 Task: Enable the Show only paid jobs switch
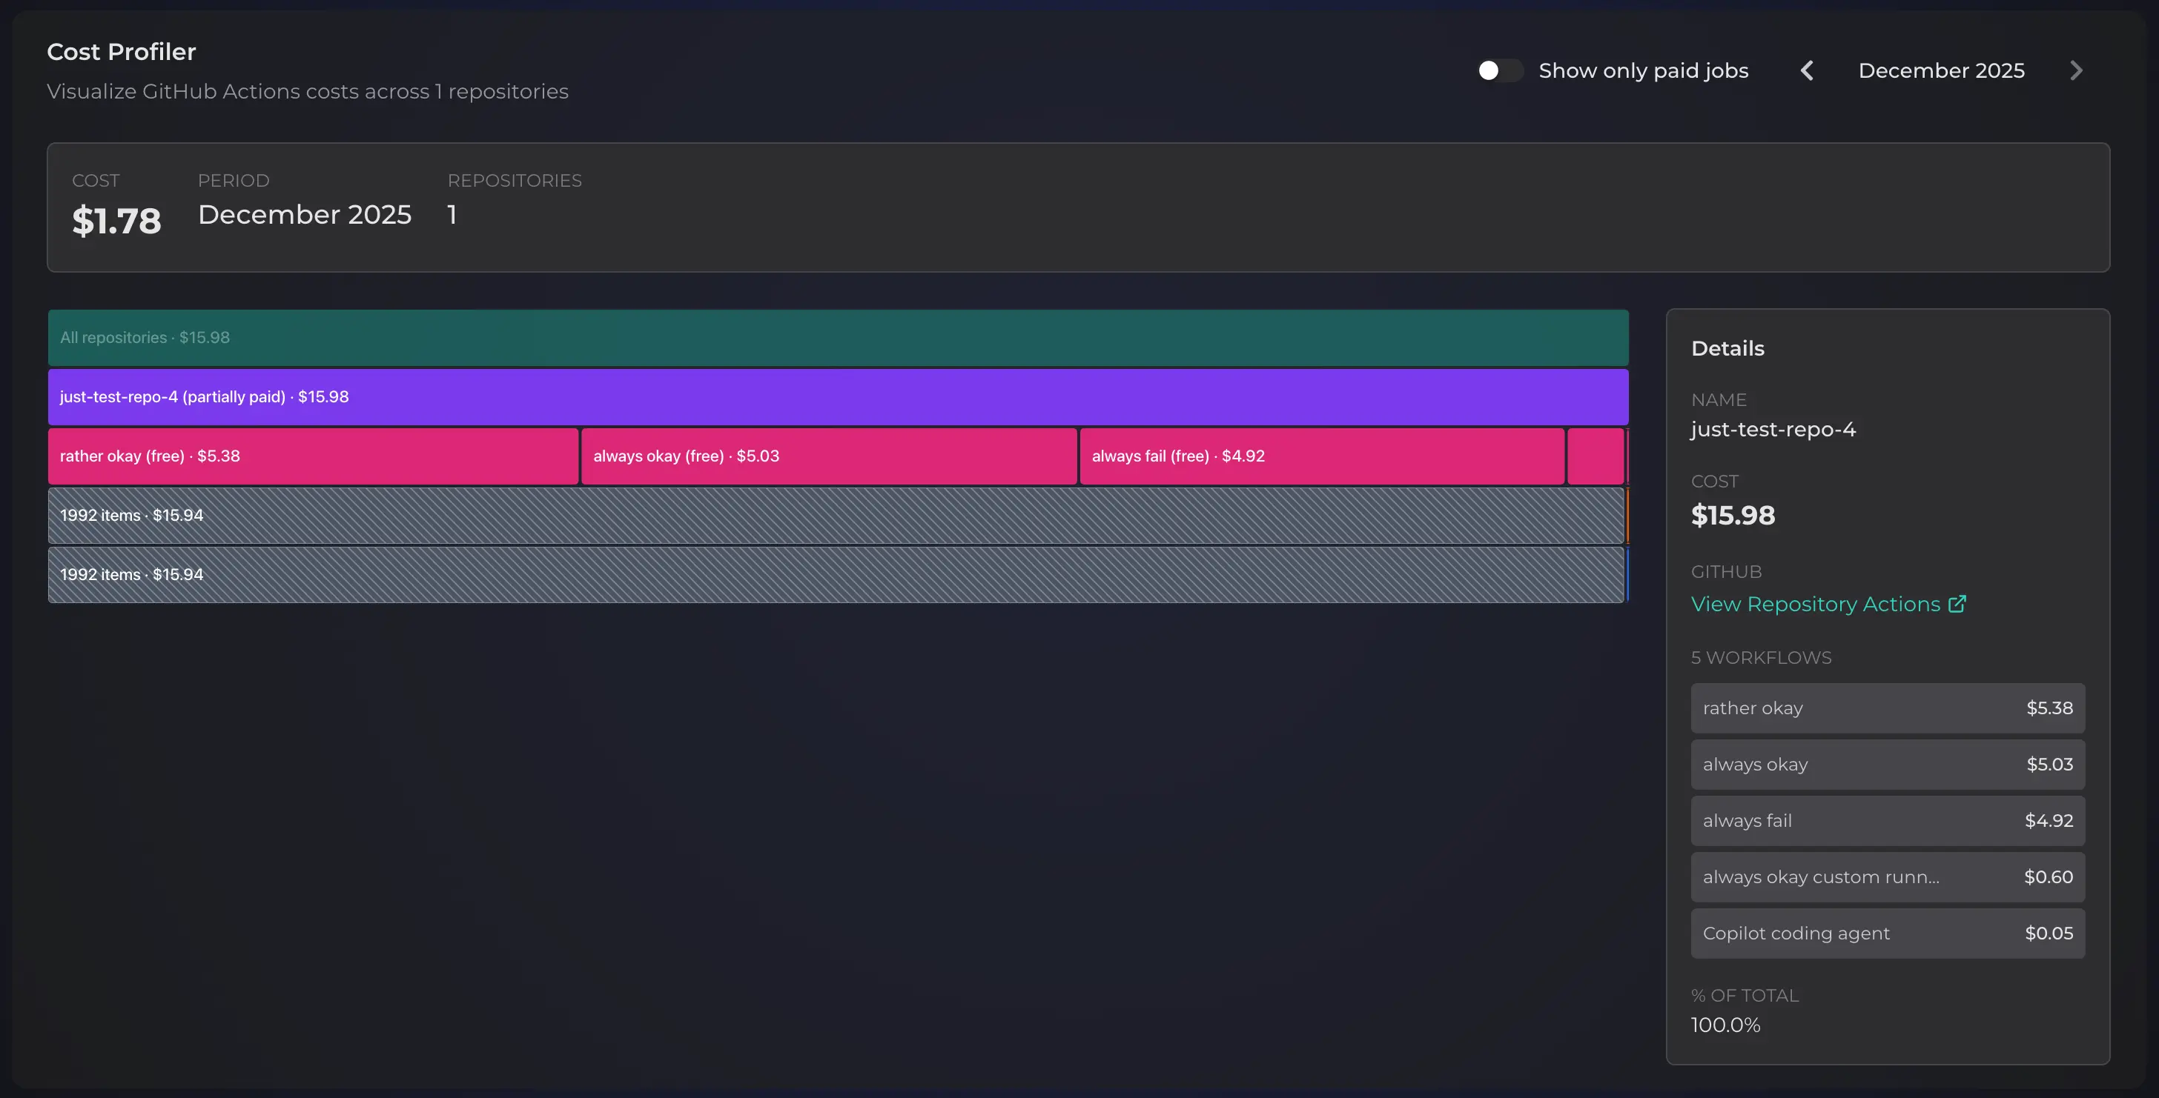coord(1499,70)
